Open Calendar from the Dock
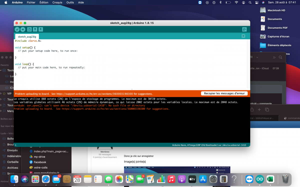 pyautogui.click(x=77, y=179)
